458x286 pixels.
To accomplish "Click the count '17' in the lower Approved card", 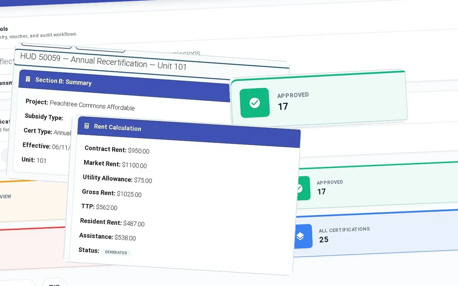I will (x=322, y=192).
